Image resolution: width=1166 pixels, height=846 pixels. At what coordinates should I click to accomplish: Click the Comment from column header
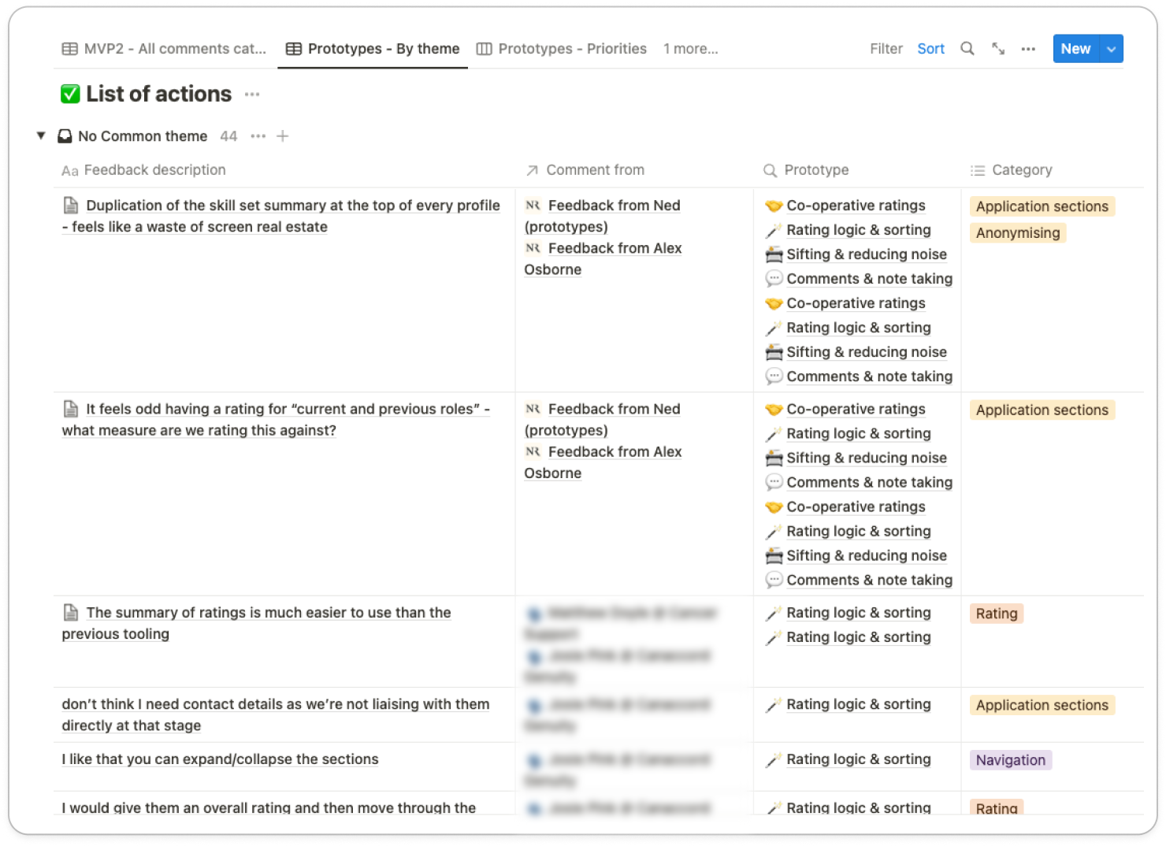[585, 170]
